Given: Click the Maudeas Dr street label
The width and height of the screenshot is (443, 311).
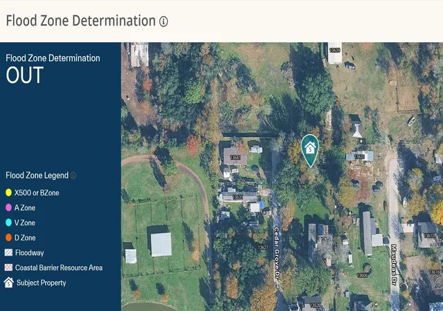Looking at the screenshot, I should click(394, 265).
